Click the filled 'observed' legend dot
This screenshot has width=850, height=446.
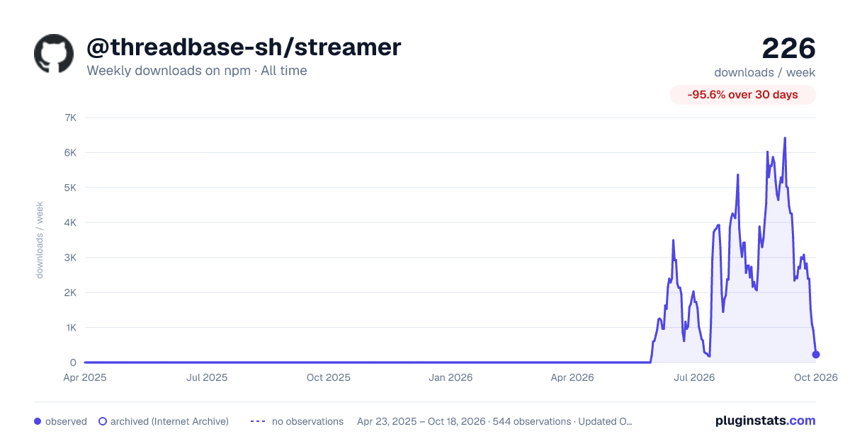pos(38,421)
